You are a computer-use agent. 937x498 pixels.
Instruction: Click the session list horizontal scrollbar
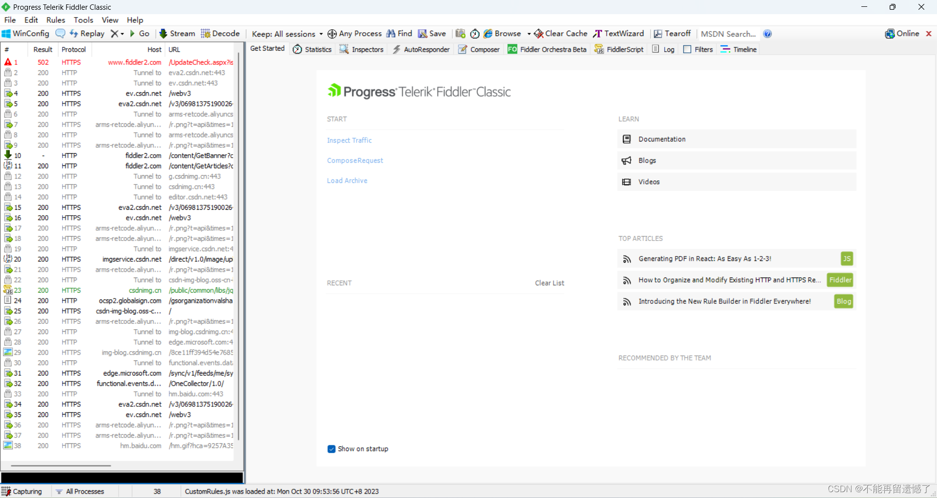coord(61,465)
